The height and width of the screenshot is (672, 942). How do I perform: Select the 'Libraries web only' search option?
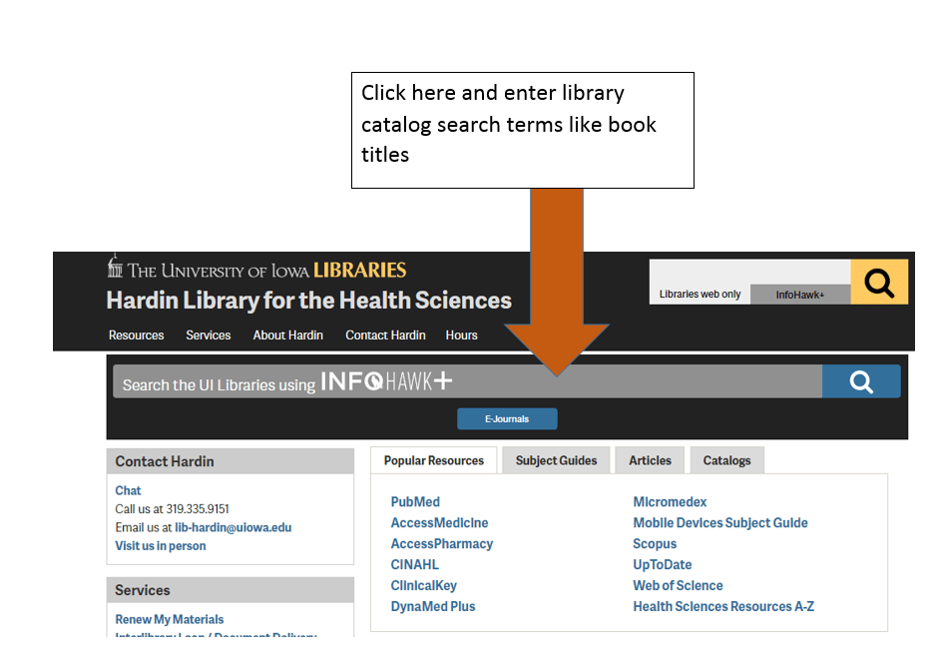pos(700,295)
